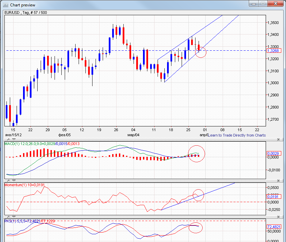Close the PKS indicator panel
This screenshot has width=286, height=242.
tap(278, 217)
